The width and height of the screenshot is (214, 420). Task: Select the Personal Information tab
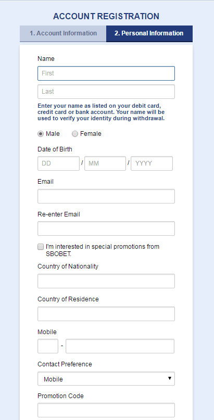(149, 33)
